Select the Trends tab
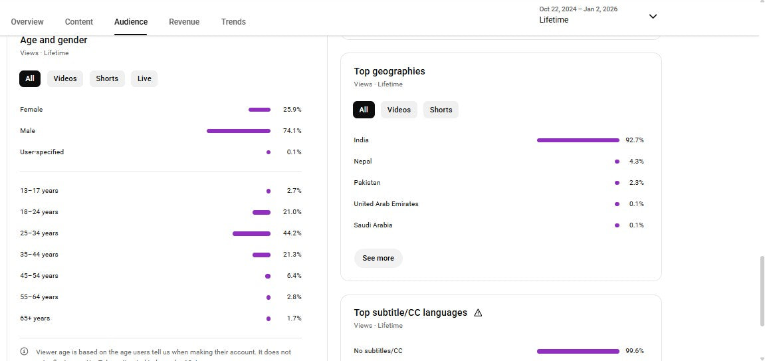Image resolution: width=765 pixels, height=361 pixels. tap(233, 22)
